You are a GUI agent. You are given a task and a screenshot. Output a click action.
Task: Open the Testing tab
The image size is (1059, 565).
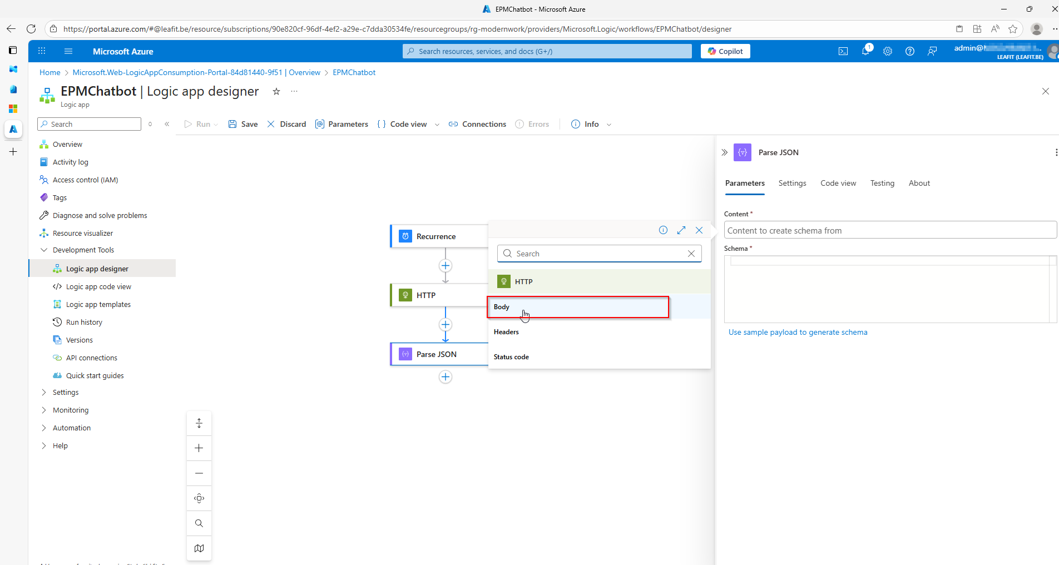[x=882, y=183]
